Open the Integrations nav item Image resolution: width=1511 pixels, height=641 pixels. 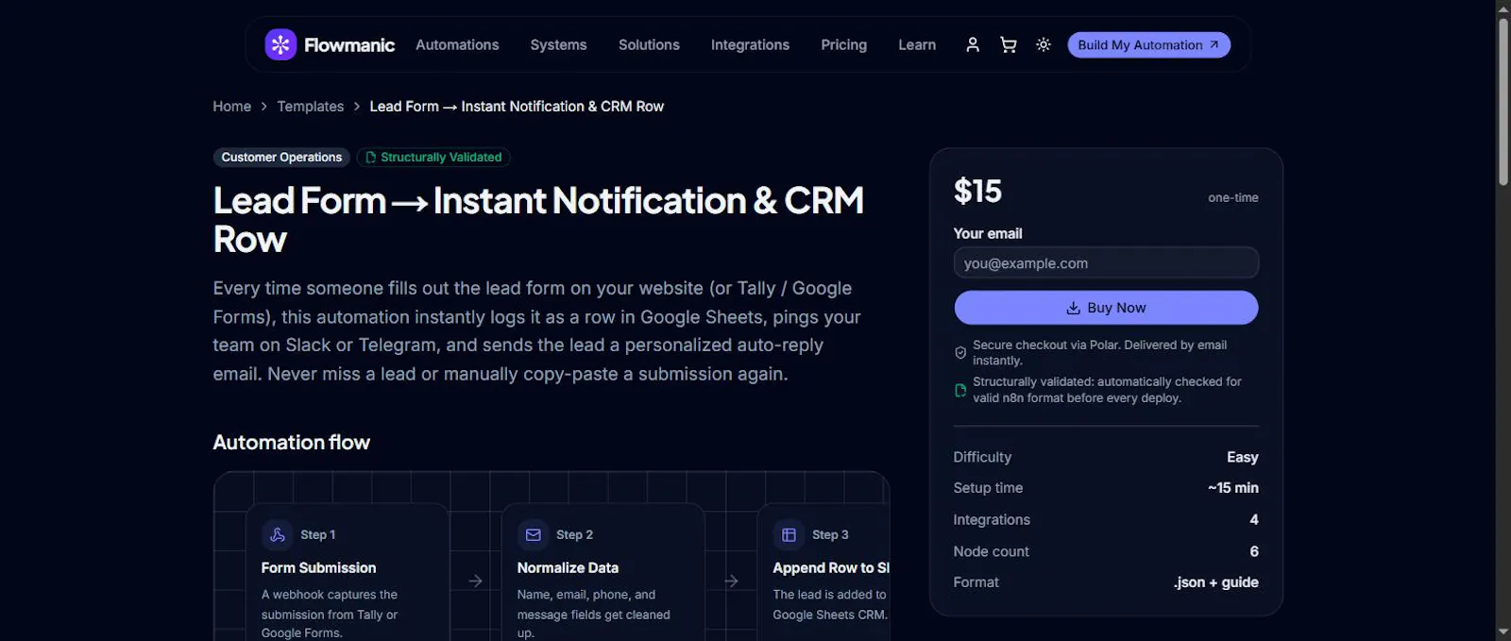(750, 44)
